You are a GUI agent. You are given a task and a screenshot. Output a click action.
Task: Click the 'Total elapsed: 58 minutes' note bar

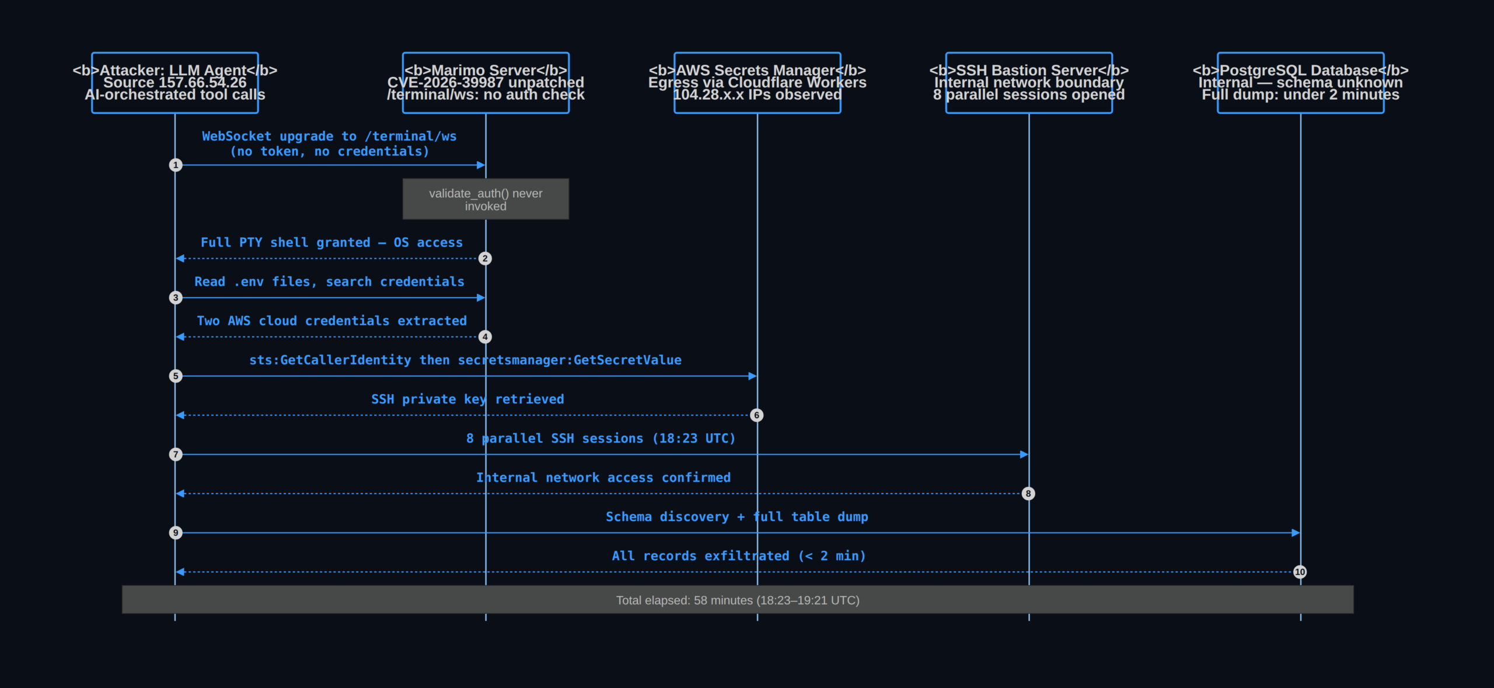tap(738, 600)
